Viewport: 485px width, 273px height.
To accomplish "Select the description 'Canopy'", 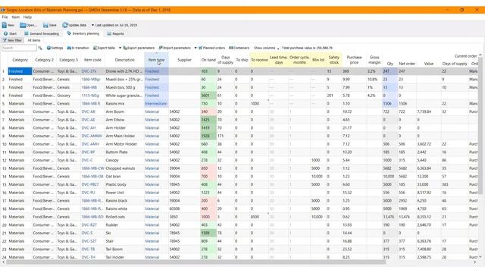I will click(x=112, y=160).
